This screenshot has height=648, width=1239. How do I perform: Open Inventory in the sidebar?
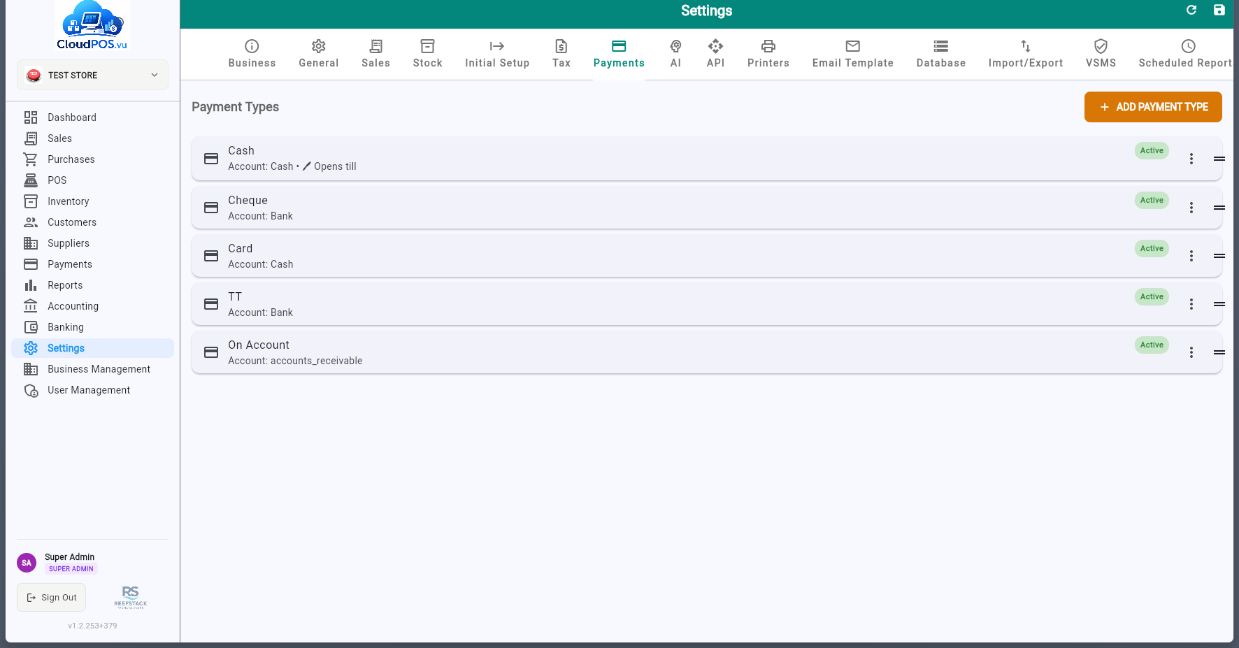(x=92, y=201)
